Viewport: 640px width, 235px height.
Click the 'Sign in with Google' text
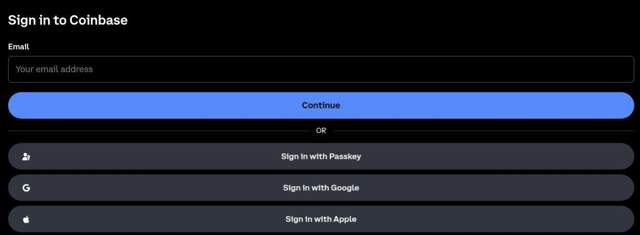(x=321, y=188)
